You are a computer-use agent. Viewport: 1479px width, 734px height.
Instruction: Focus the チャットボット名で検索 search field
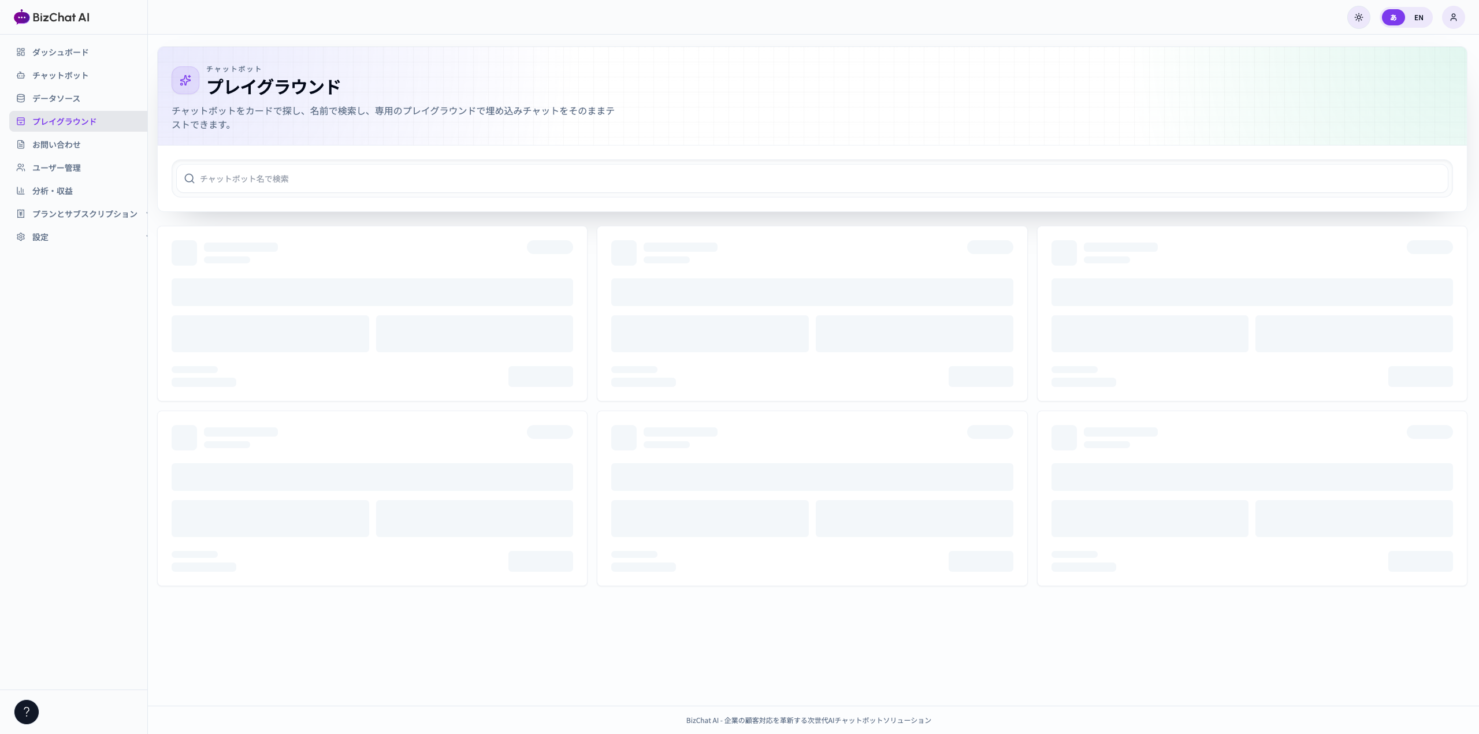pos(812,178)
